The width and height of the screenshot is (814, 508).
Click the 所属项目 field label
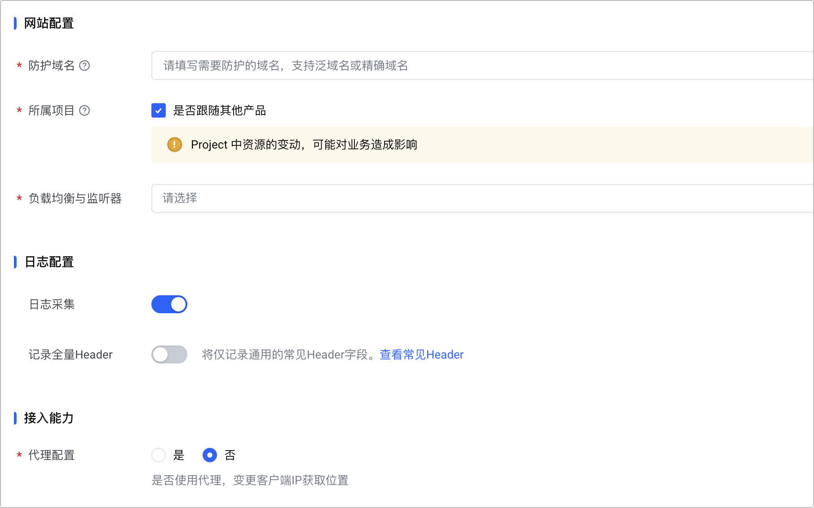click(x=51, y=110)
